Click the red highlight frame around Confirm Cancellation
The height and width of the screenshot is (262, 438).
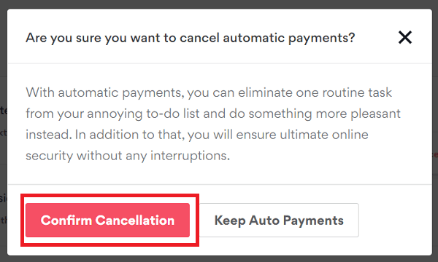pyautogui.click(x=109, y=195)
